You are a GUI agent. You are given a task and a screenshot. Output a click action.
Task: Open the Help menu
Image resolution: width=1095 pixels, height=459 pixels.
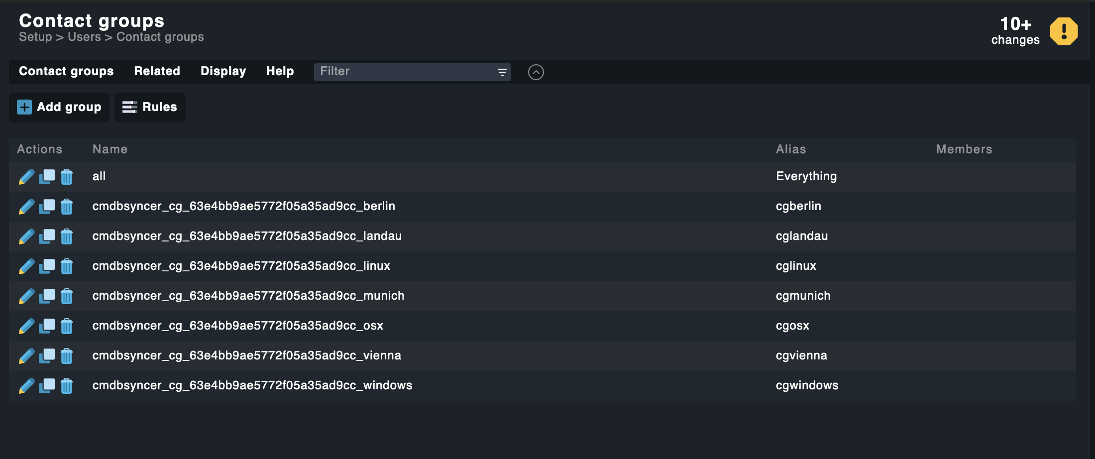tap(280, 71)
